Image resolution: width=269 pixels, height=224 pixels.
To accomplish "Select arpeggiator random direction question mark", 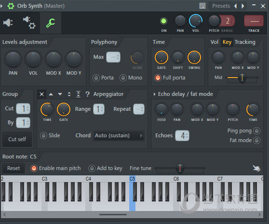I will click(x=87, y=94).
